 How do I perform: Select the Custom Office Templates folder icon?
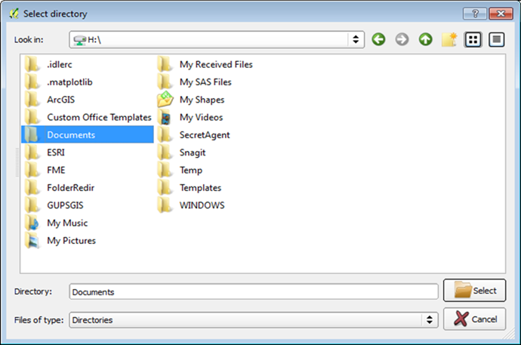[32, 117]
